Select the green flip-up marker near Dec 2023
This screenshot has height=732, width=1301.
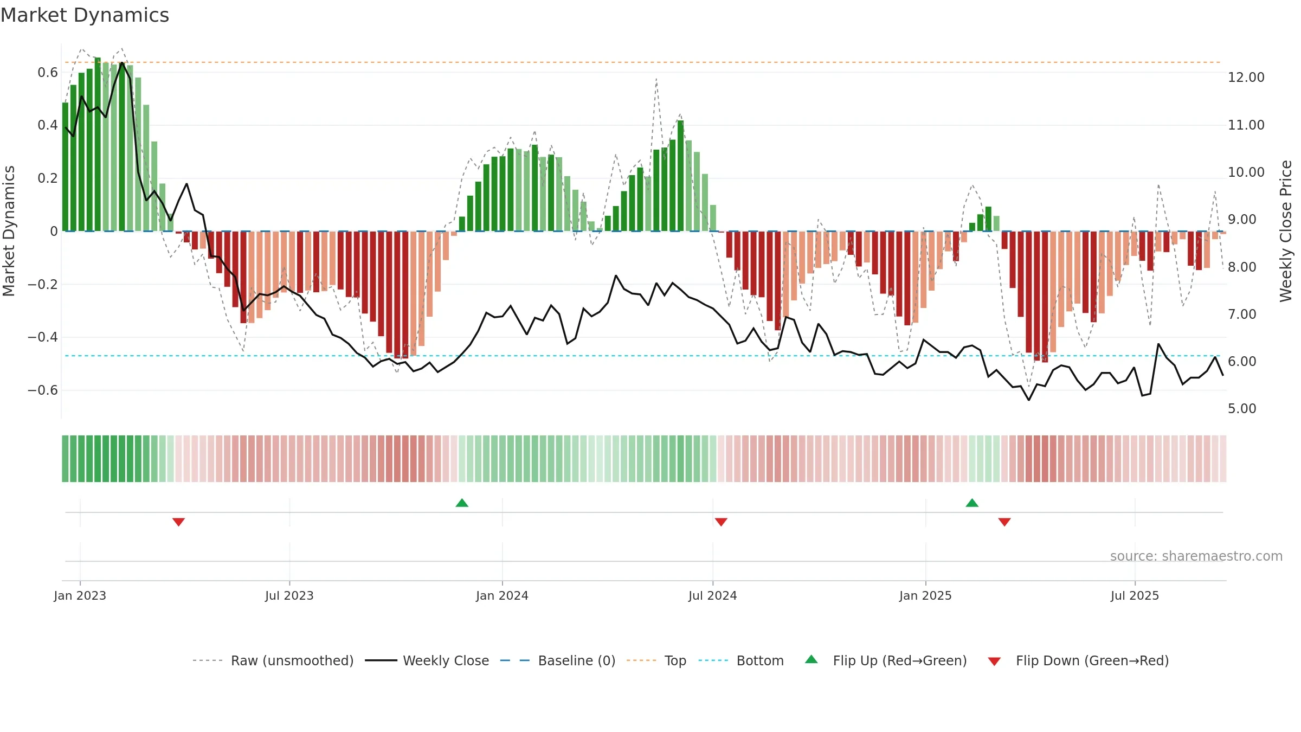[462, 503]
